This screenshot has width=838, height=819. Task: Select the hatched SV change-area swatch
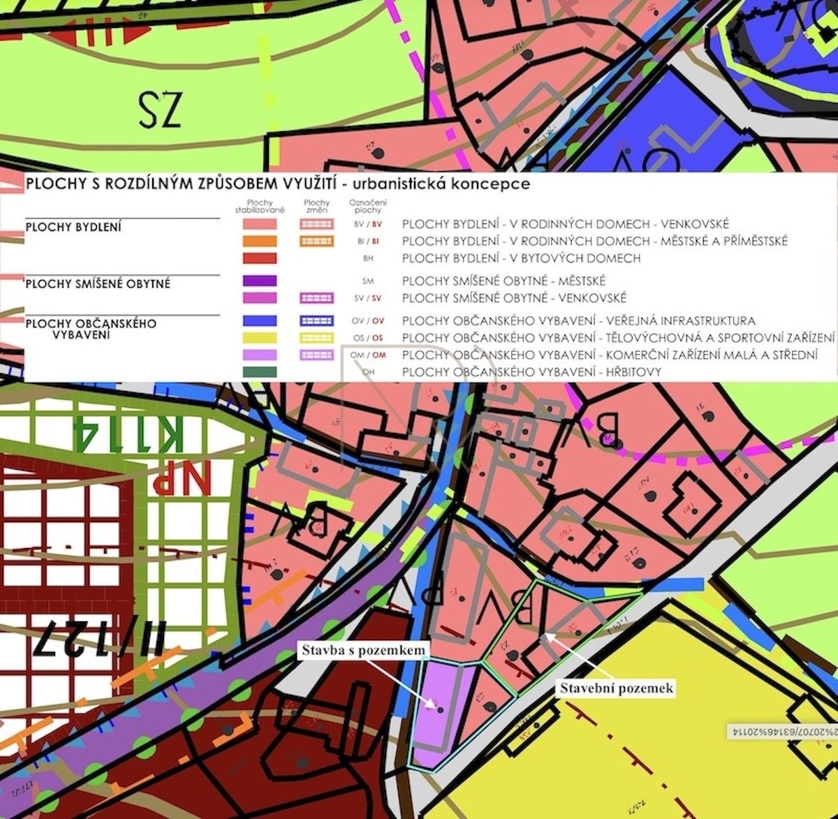click(318, 298)
